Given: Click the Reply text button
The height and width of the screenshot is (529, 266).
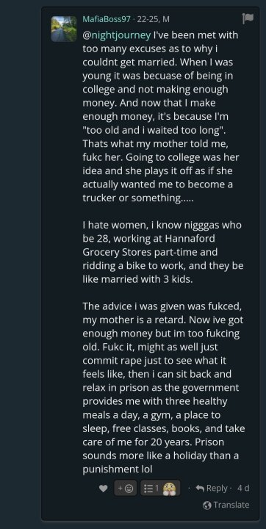Looking at the screenshot, I should tap(217, 488).
